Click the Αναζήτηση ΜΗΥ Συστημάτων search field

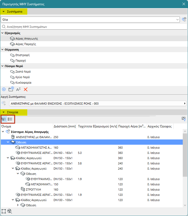pos(94,27)
